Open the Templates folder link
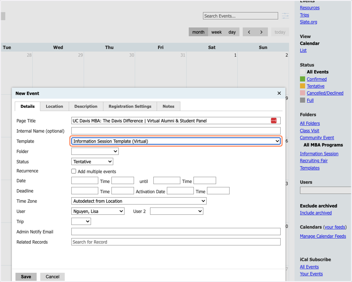The width and height of the screenshot is (352, 282). (309, 168)
